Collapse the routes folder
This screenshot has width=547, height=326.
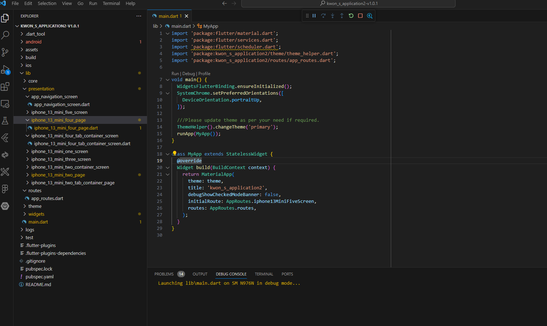point(25,190)
